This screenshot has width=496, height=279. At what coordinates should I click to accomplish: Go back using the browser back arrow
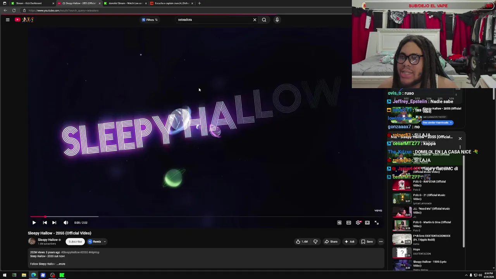[5, 10]
